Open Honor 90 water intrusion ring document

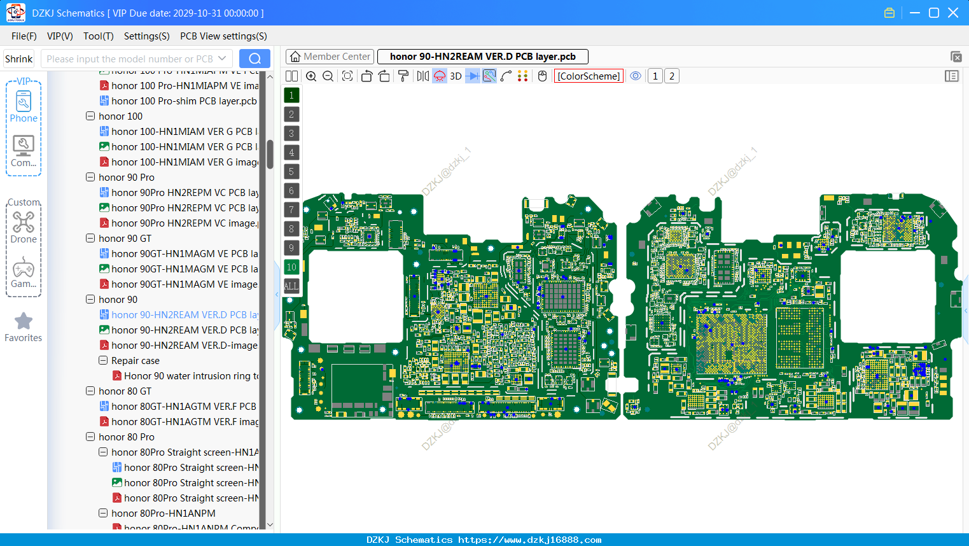[185, 376]
